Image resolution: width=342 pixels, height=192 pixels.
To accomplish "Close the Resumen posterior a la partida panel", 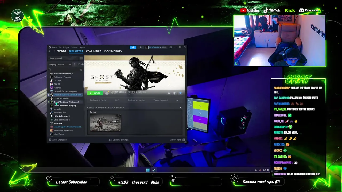I will (180, 107).
